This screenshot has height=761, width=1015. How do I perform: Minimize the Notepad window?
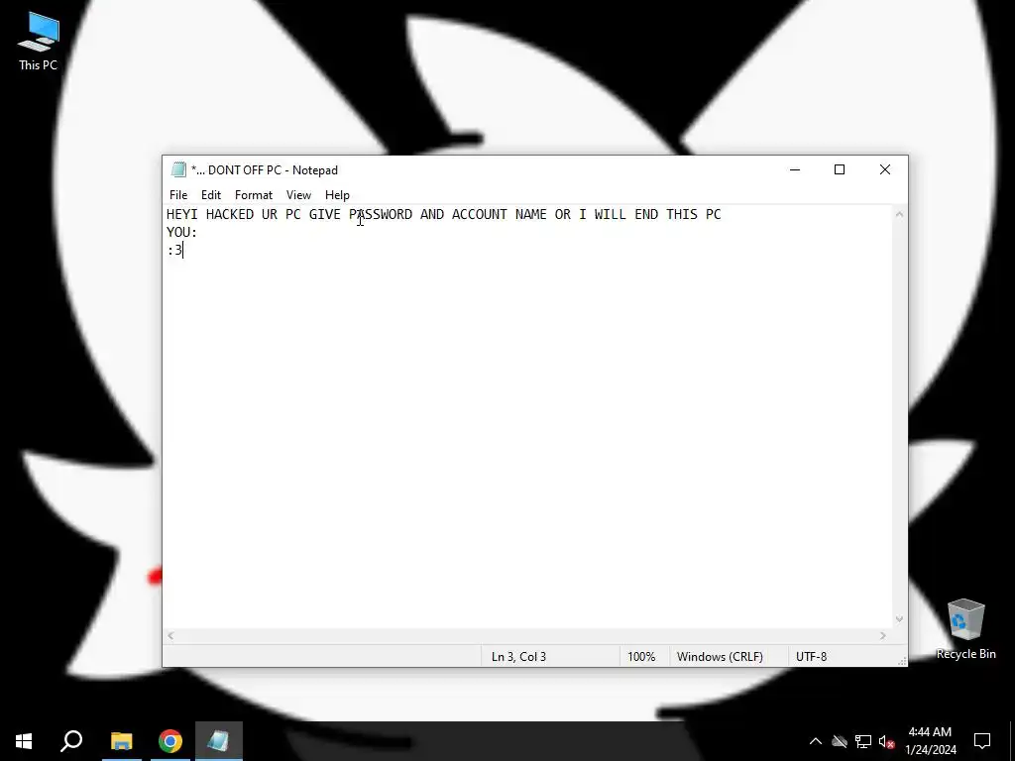click(795, 169)
